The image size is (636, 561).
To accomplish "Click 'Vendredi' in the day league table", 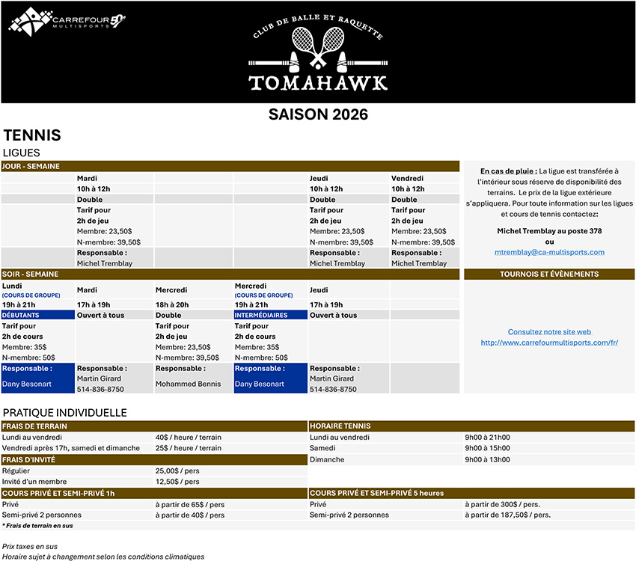I will 407,178.
